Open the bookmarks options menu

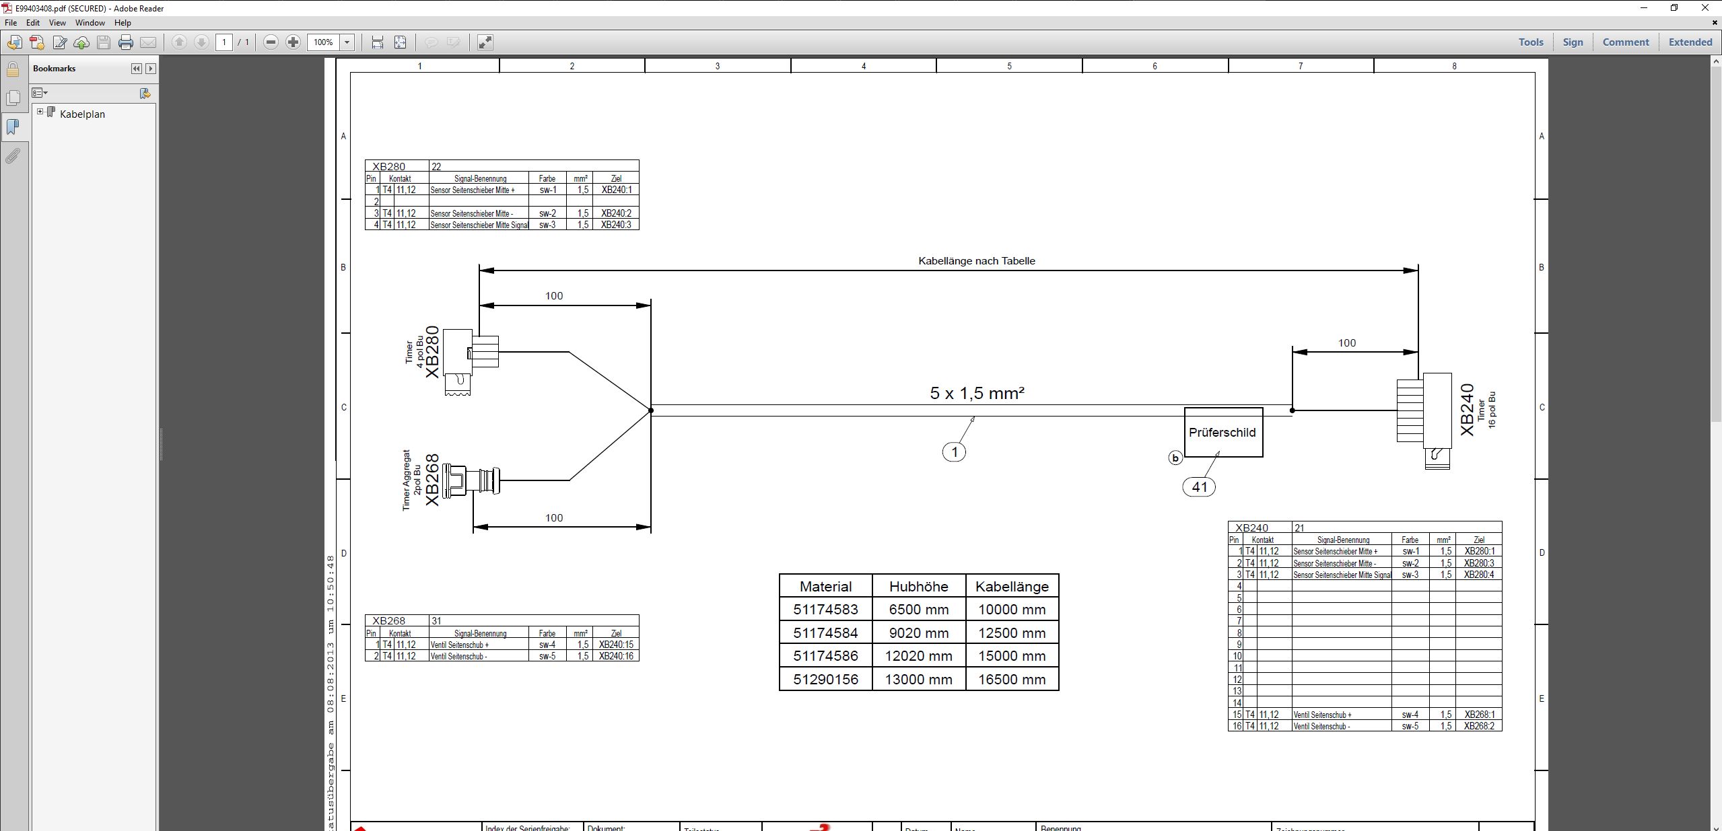click(x=40, y=93)
